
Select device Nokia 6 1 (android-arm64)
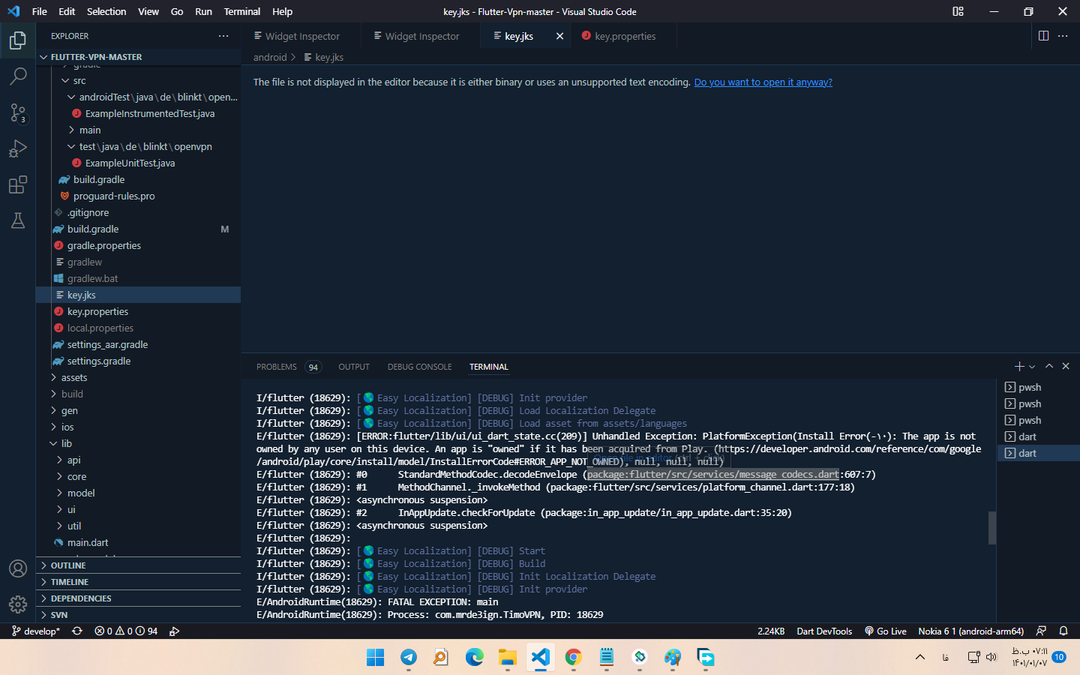click(970, 631)
